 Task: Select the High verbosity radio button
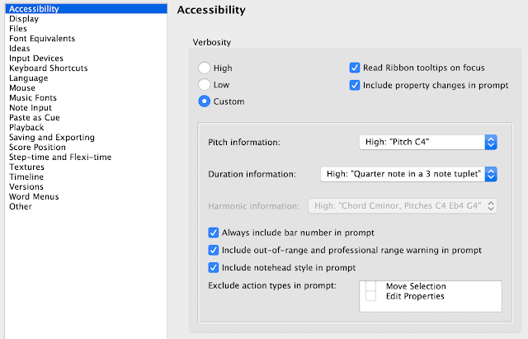[204, 68]
